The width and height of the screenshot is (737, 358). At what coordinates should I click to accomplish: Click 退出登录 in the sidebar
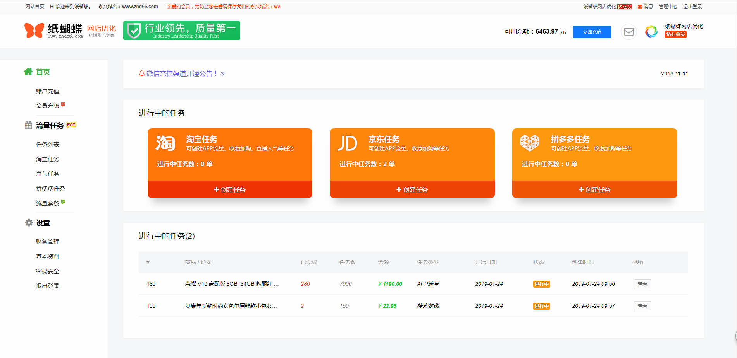click(x=48, y=286)
